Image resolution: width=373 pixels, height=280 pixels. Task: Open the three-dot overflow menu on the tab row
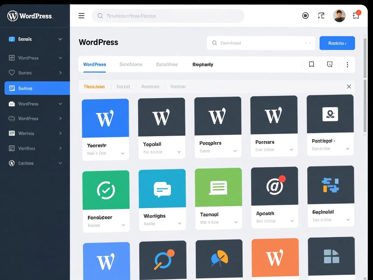point(347,64)
